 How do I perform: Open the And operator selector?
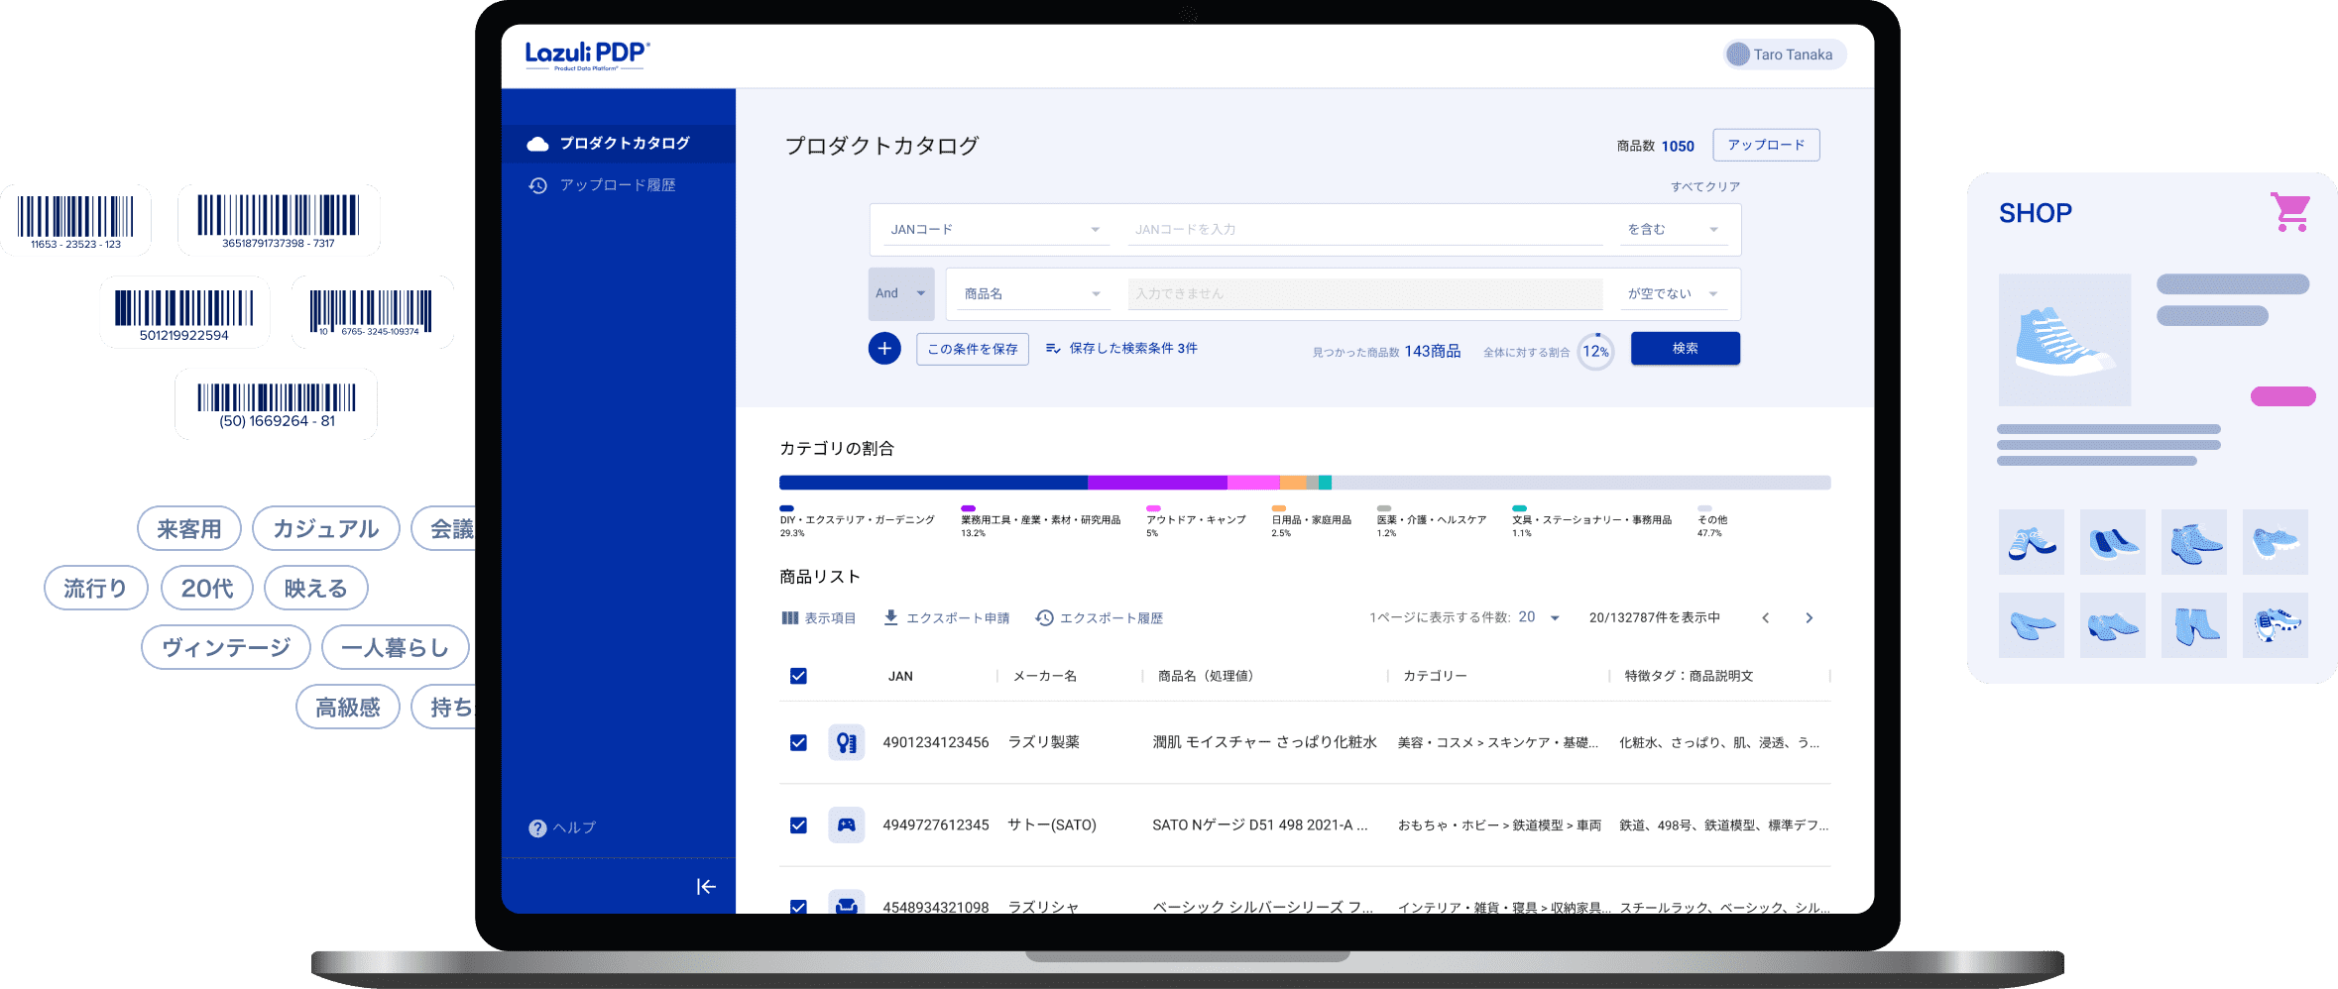coord(900,293)
